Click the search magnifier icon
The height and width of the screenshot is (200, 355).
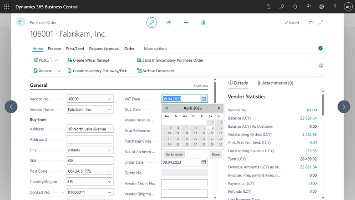coord(282,7)
